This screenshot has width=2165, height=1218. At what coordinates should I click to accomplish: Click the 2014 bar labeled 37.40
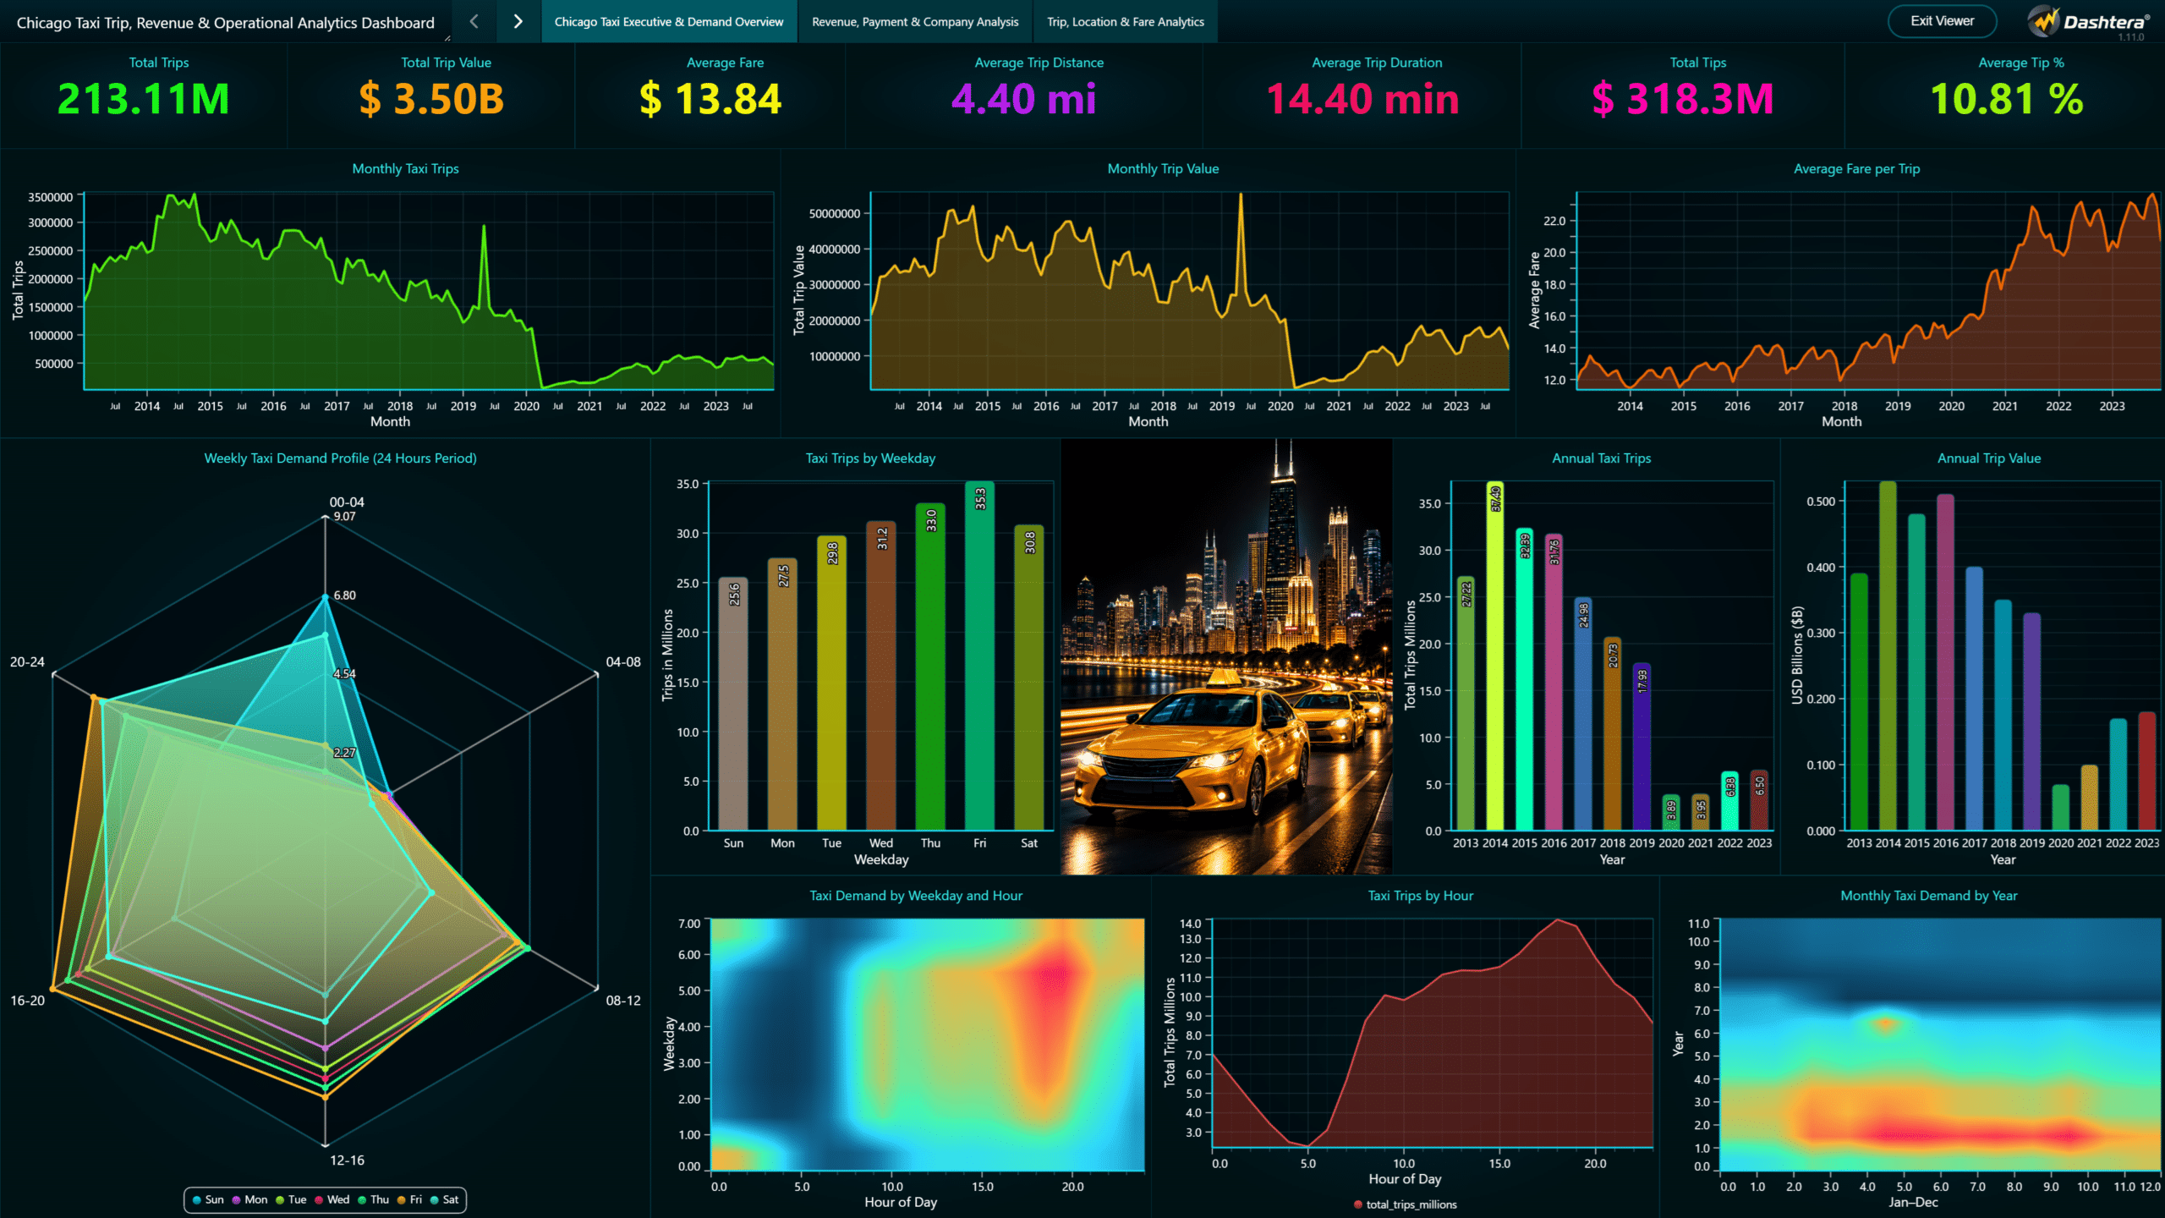click(x=1495, y=656)
